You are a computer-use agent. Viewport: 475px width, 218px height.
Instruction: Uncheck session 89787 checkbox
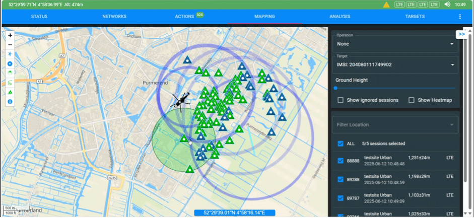point(341,198)
